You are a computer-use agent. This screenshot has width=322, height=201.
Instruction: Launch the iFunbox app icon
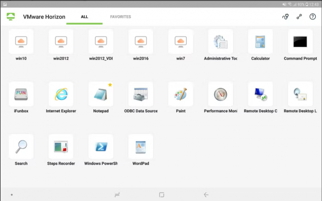tap(21, 94)
